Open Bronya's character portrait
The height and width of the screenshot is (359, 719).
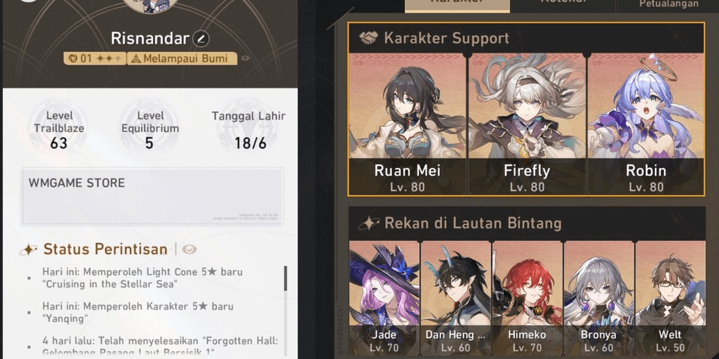tap(599, 298)
